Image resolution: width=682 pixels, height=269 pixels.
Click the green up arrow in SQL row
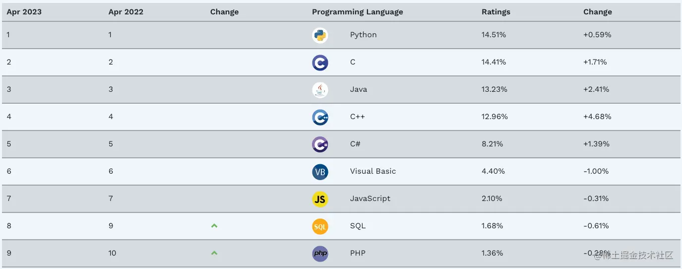tap(214, 226)
